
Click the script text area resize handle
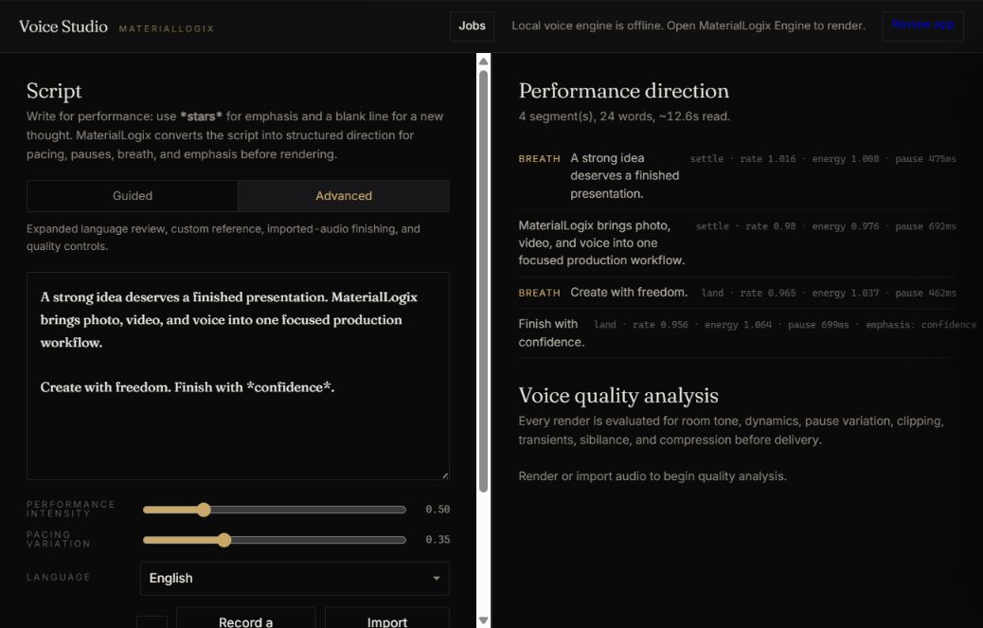pos(445,475)
